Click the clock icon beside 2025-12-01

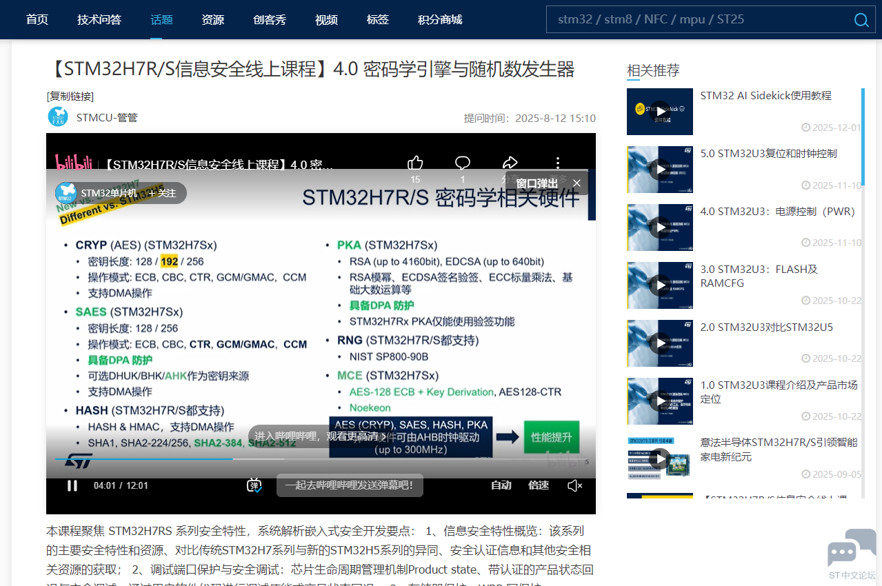click(805, 128)
